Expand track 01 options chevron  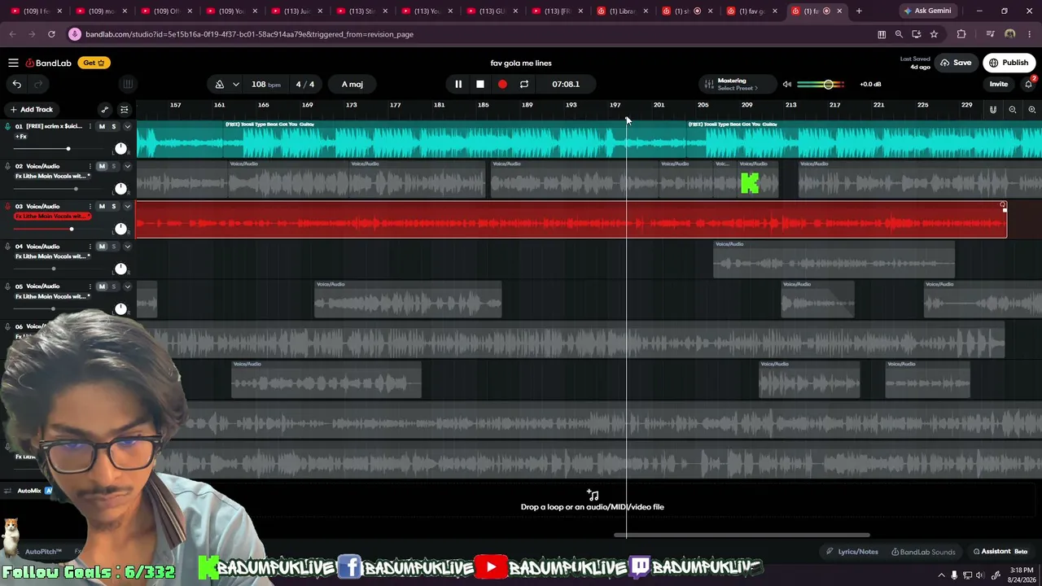pos(127,126)
